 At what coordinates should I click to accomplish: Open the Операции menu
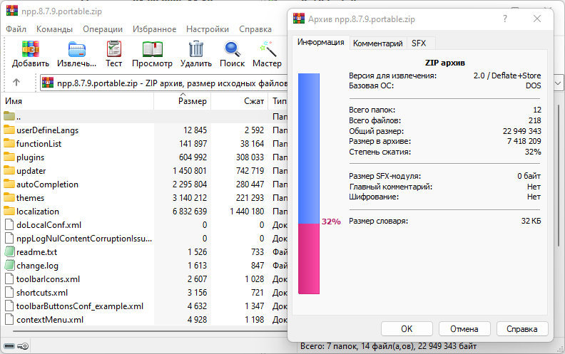point(103,29)
